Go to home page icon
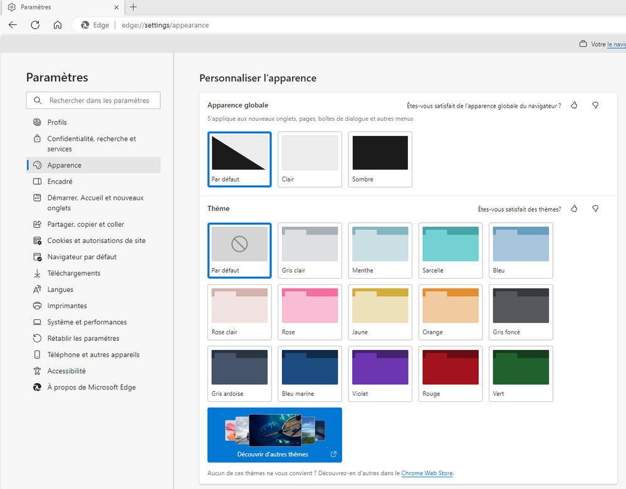The width and height of the screenshot is (626, 489). [58, 25]
